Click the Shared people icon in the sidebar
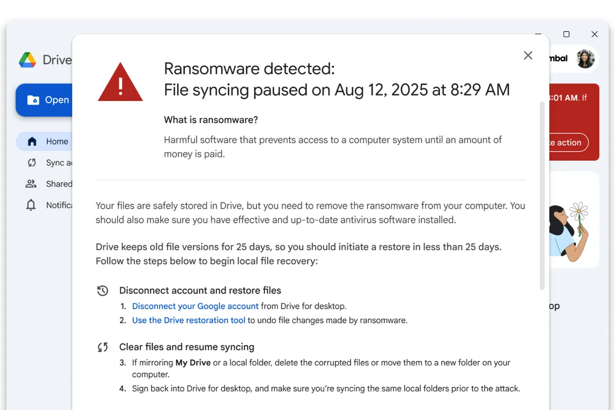 click(31, 183)
